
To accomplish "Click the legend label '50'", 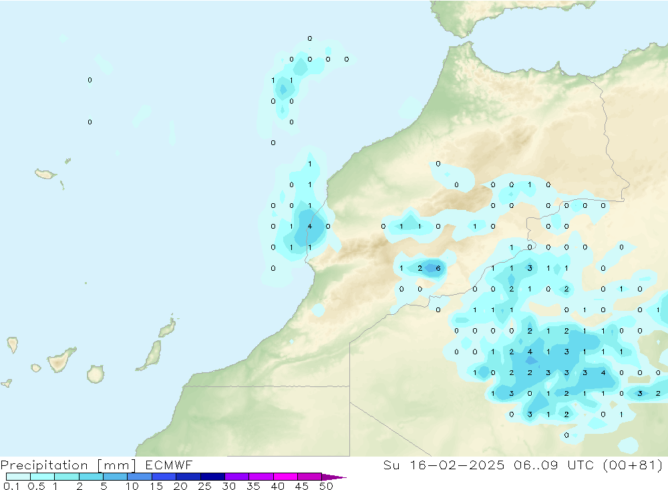I will click(327, 486).
